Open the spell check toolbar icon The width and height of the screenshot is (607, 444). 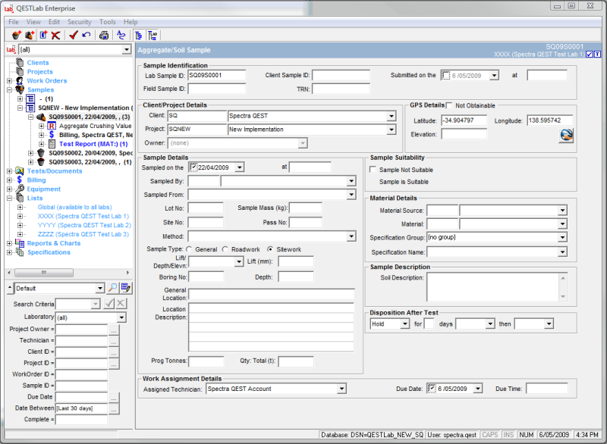tap(120, 34)
